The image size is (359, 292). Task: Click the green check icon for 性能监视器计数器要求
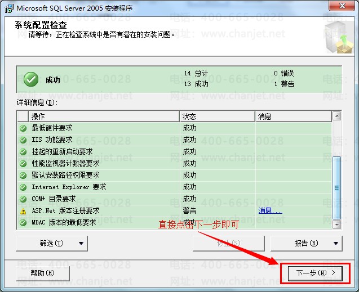tap(23, 164)
